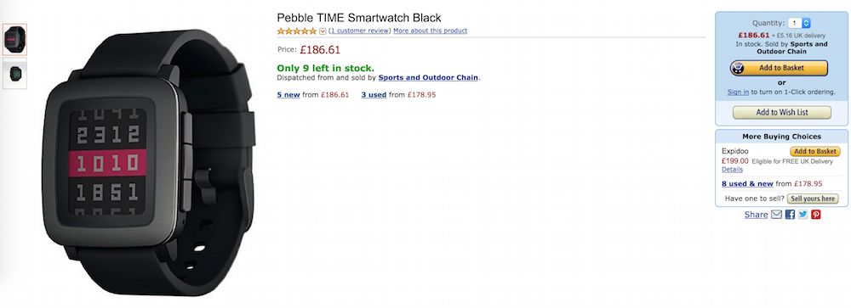Share on Facebook icon

(791, 215)
